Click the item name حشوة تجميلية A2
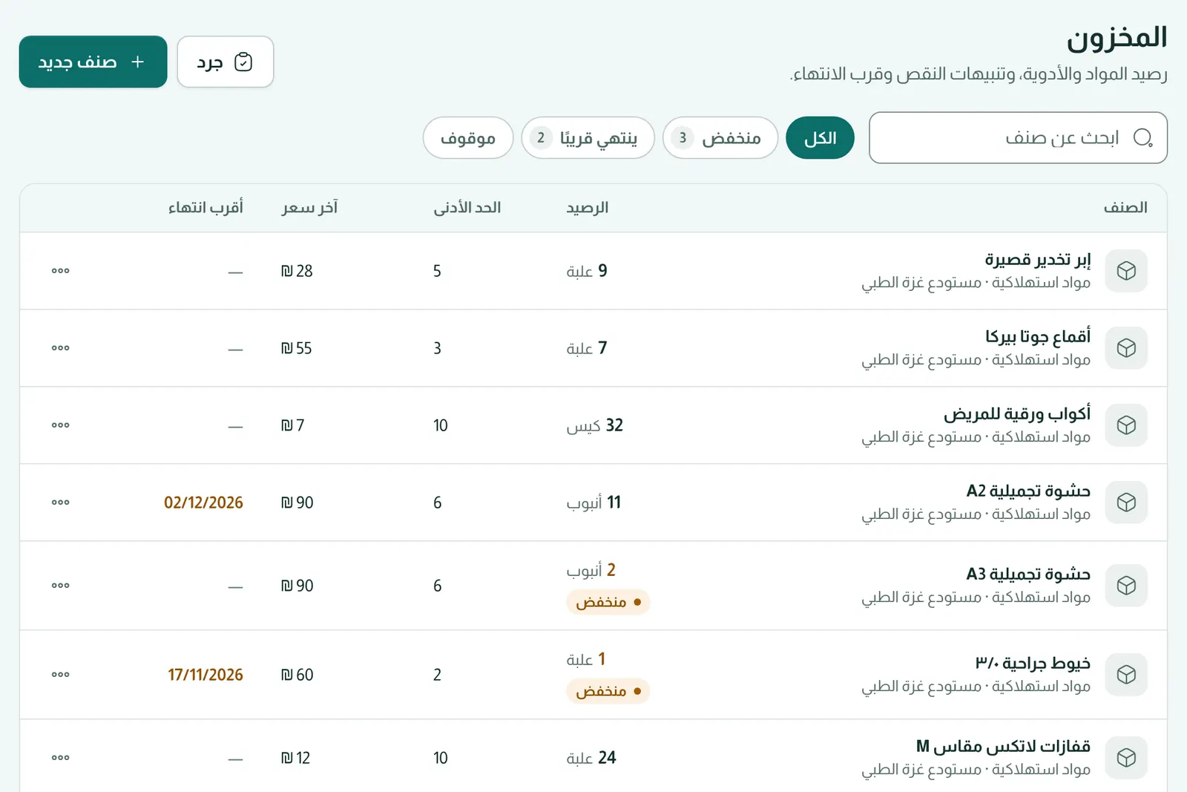 (x=1028, y=491)
